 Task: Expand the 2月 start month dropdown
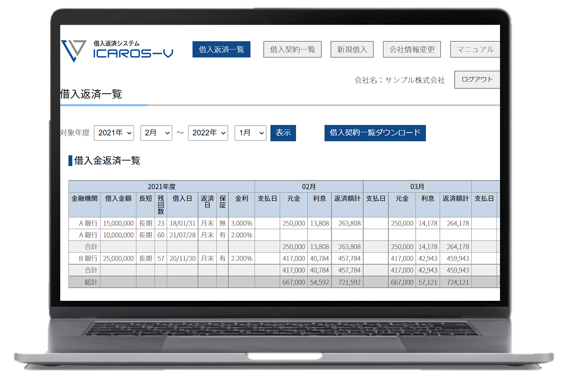[x=156, y=133]
